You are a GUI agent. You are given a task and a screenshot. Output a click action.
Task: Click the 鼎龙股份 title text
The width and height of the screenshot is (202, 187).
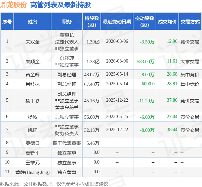coord(13,5)
